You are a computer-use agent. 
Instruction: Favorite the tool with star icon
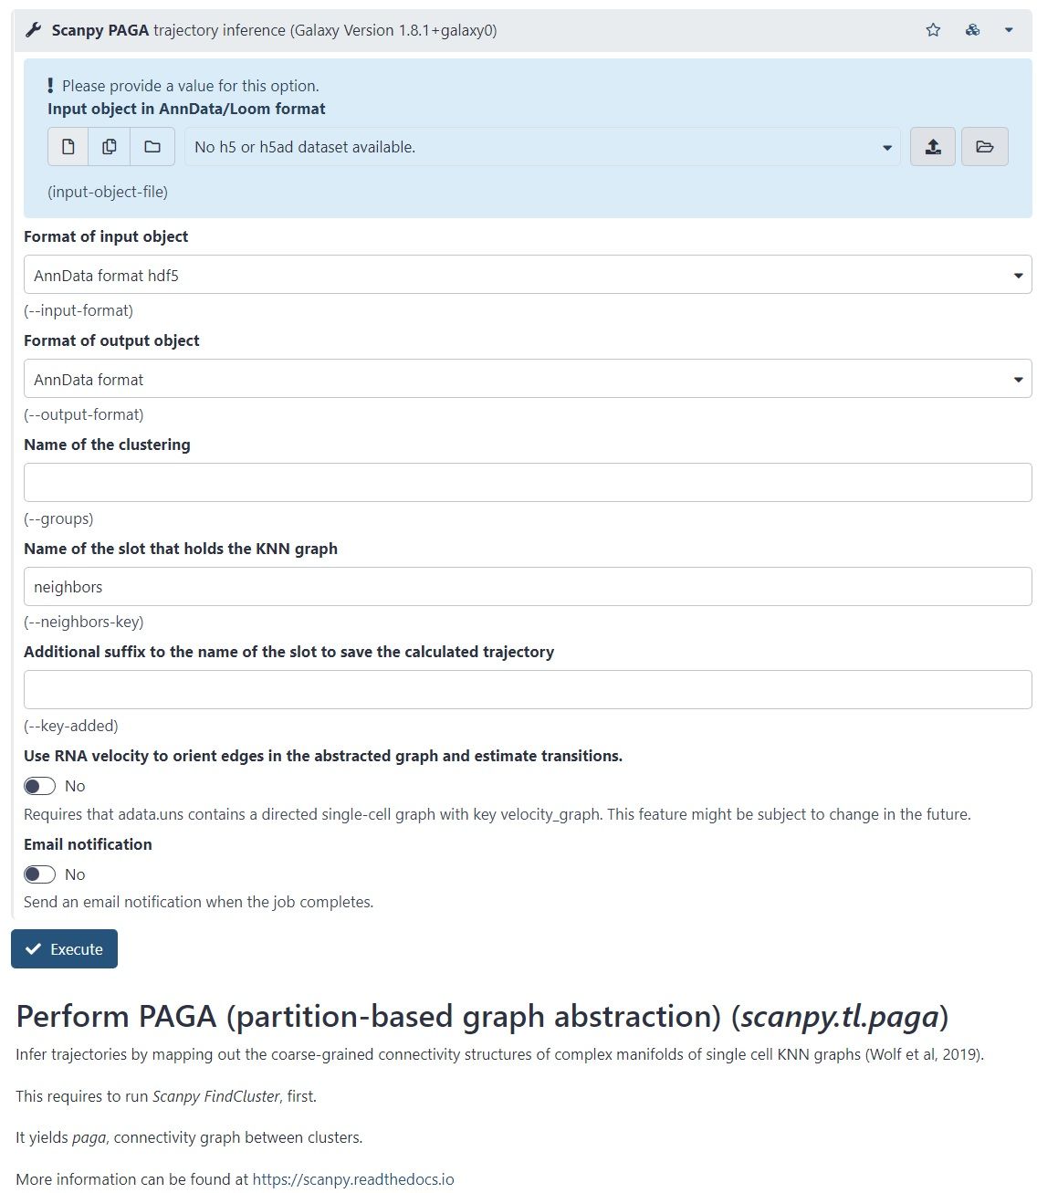[x=933, y=30]
